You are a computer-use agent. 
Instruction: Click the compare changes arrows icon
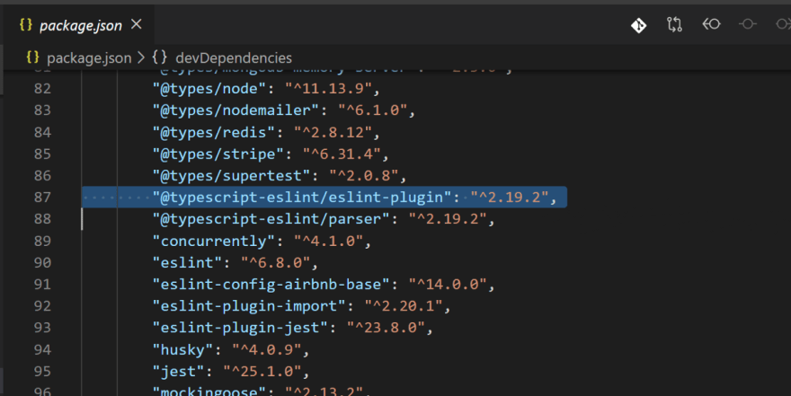pyautogui.click(x=674, y=24)
